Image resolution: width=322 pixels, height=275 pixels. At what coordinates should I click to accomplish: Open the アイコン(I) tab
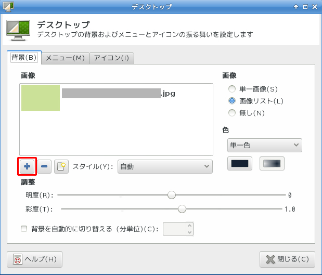click(112, 58)
